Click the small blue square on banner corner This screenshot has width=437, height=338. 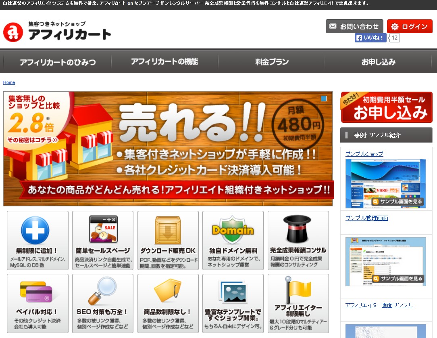pyautogui.click(x=324, y=99)
